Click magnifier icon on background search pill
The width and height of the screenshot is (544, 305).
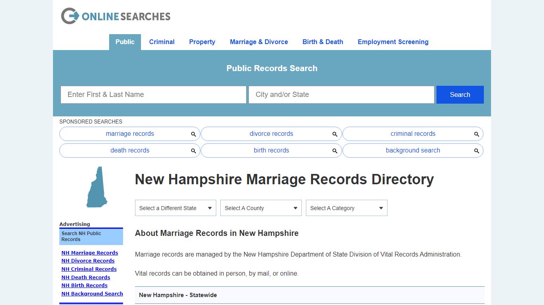477,151
